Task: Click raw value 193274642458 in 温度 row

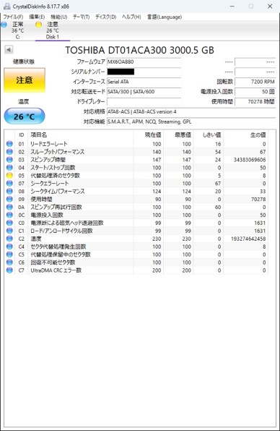Action: pos(248,239)
